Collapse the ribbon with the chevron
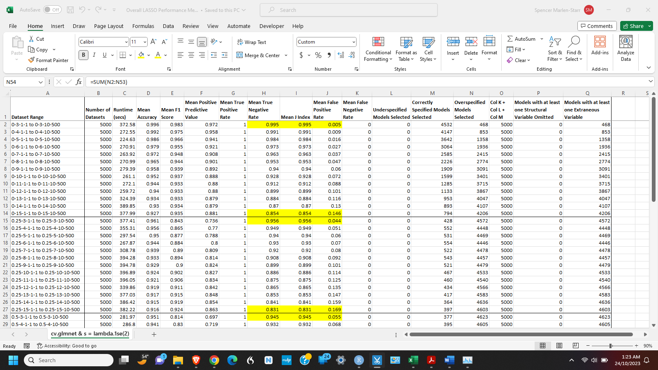This screenshot has width=658, height=370. point(649,68)
